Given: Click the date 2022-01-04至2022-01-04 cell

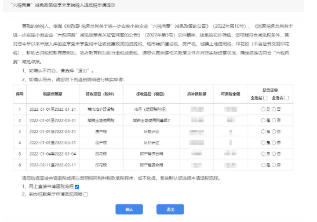Looking at the screenshot, I should 53,154.
